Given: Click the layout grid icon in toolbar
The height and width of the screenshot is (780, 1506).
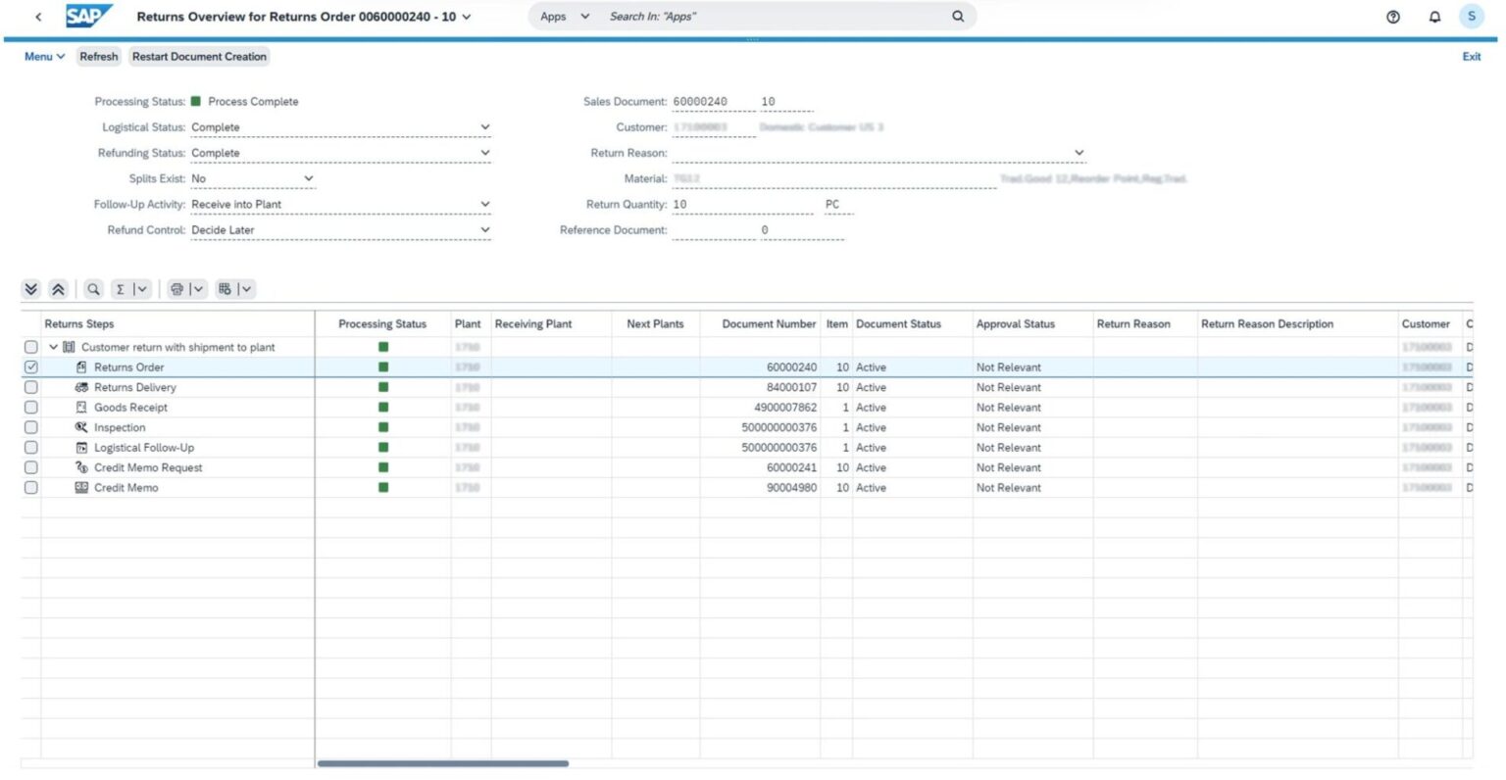Looking at the screenshot, I should [225, 289].
